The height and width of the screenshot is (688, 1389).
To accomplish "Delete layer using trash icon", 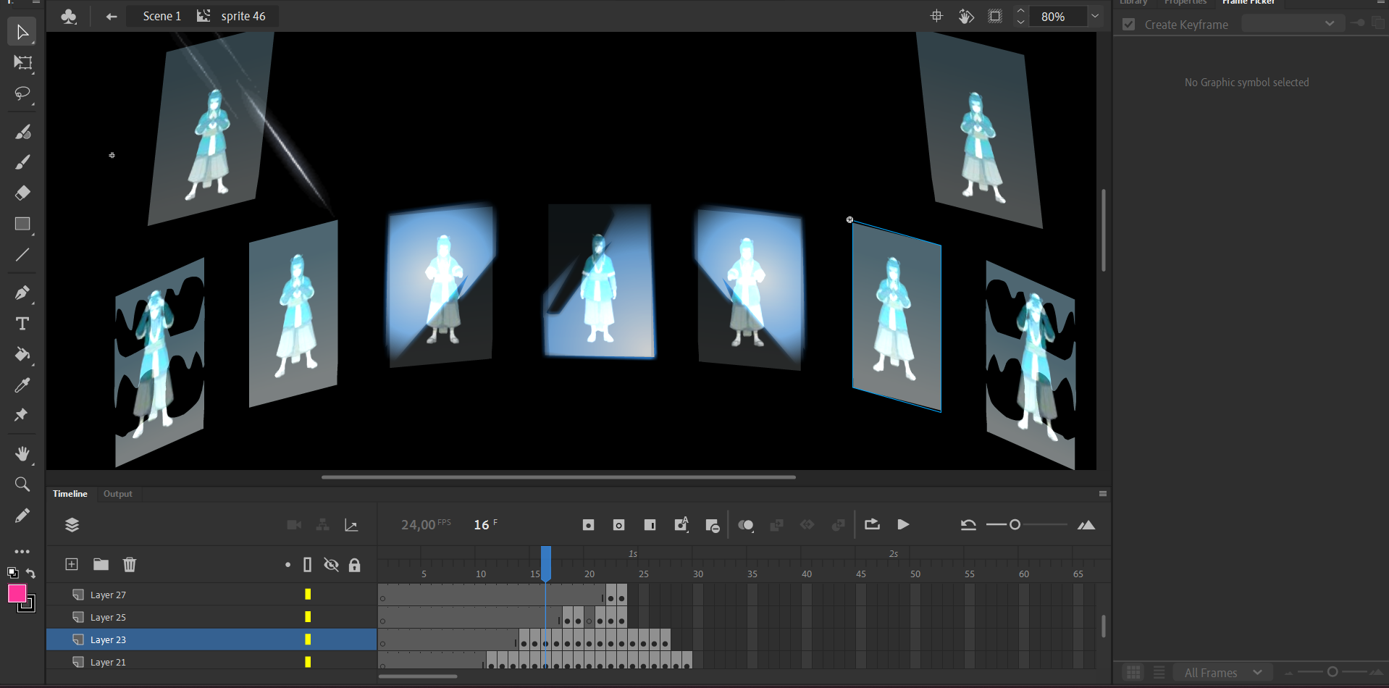I will [x=130, y=564].
